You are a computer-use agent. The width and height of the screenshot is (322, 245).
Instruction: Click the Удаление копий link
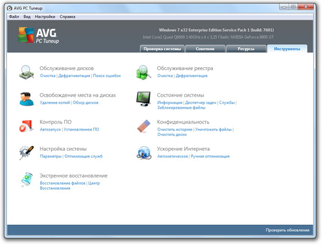point(55,102)
